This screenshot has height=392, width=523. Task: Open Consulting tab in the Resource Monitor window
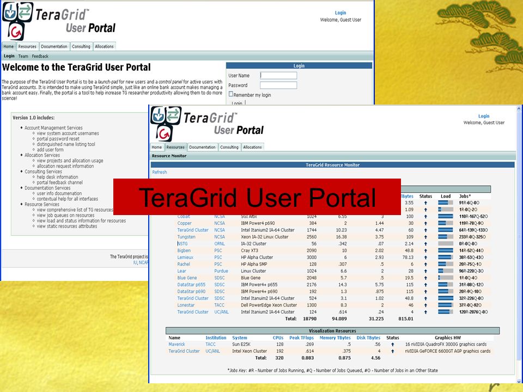tap(229, 147)
